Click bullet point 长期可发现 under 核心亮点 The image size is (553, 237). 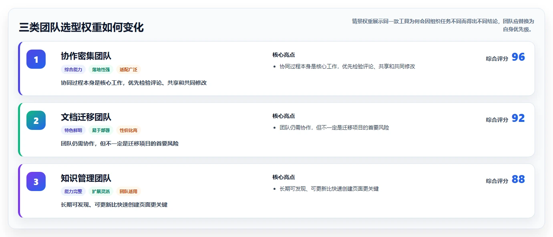(329, 189)
